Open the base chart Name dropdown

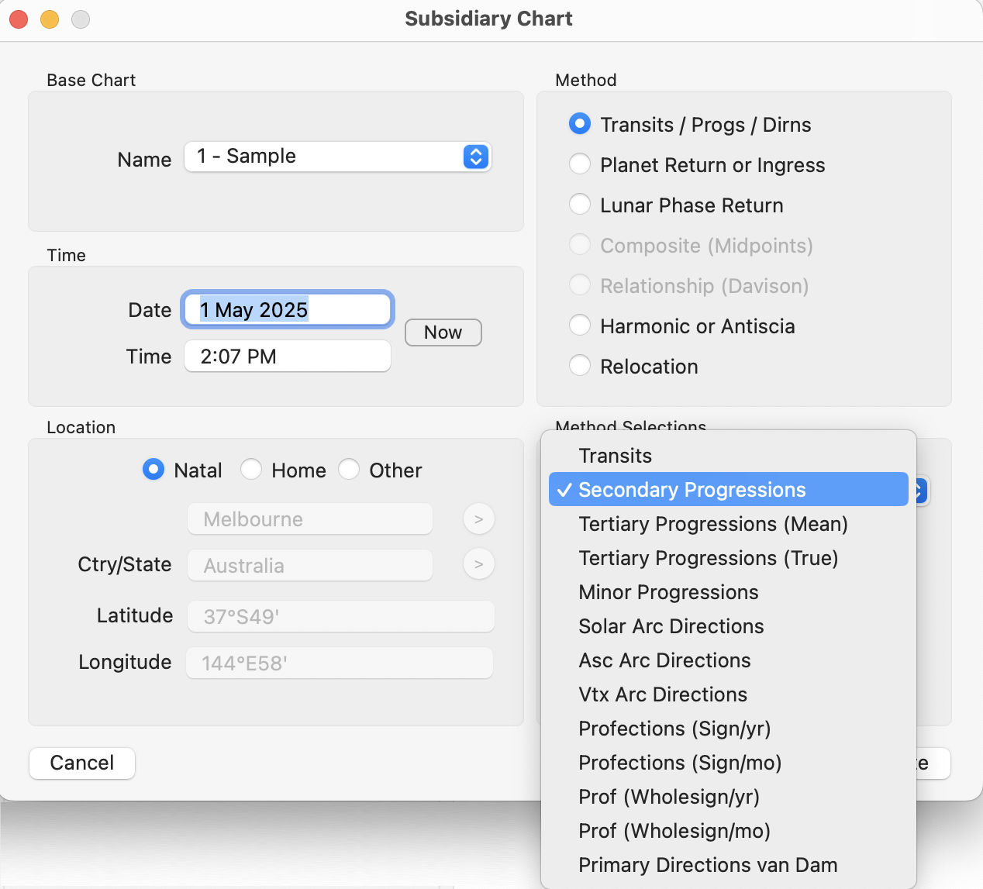(337, 157)
